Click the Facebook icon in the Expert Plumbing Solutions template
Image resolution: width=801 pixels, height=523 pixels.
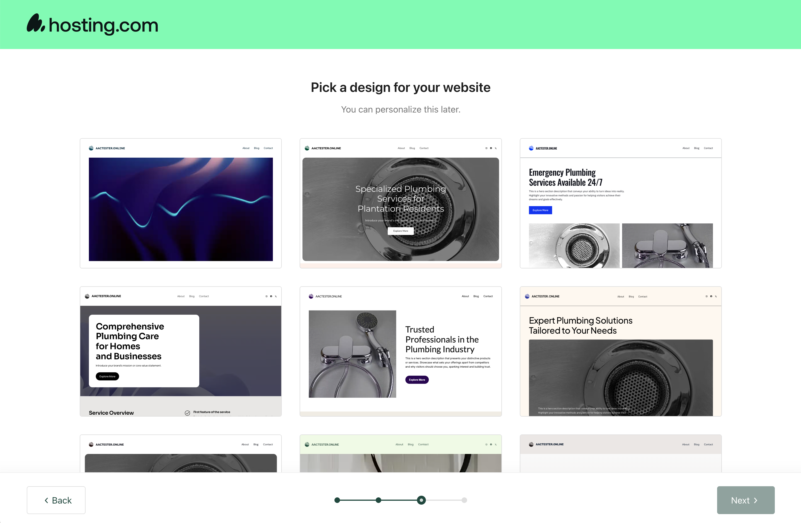711,296
